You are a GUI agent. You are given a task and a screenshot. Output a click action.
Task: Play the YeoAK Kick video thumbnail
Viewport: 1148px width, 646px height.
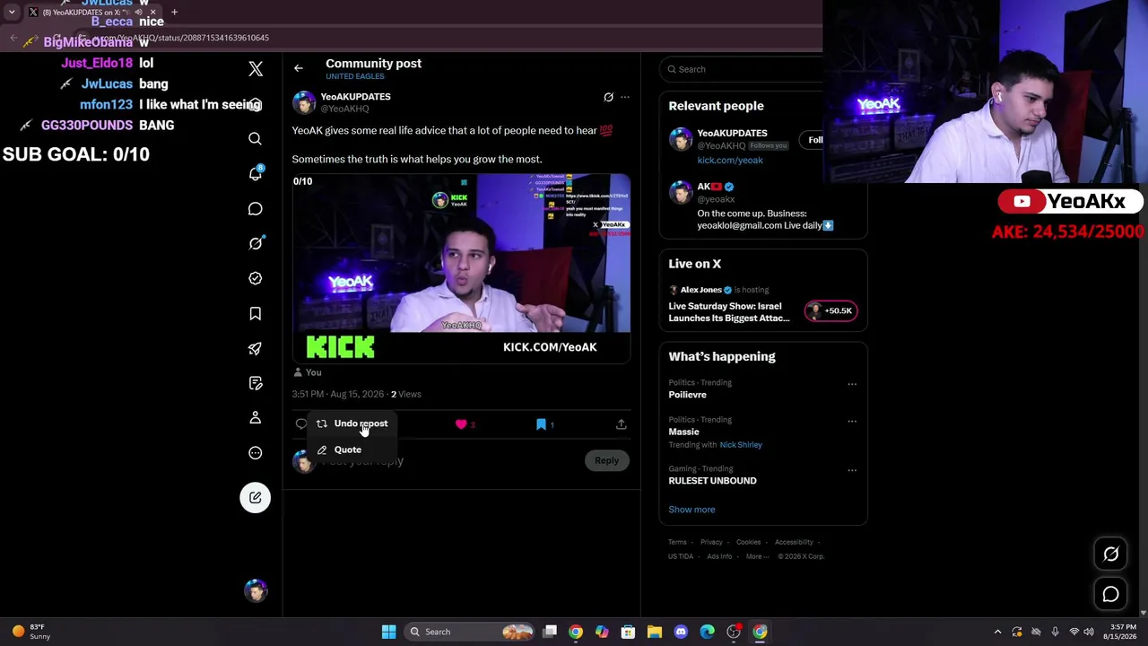[x=461, y=268]
